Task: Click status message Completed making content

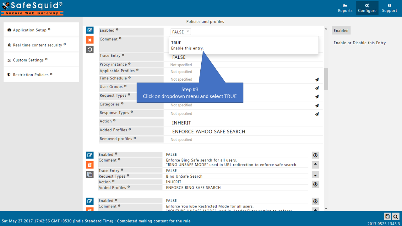Action: [154, 221]
